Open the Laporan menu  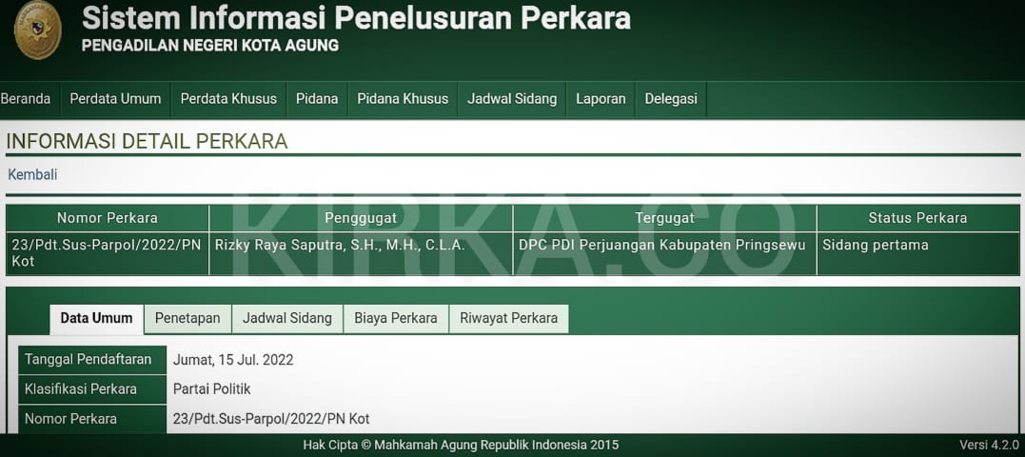click(601, 99)
